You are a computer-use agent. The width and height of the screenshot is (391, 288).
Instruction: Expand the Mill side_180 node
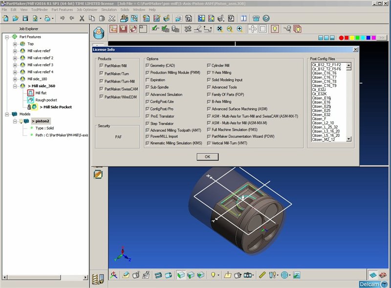click(x=15, y=79)
